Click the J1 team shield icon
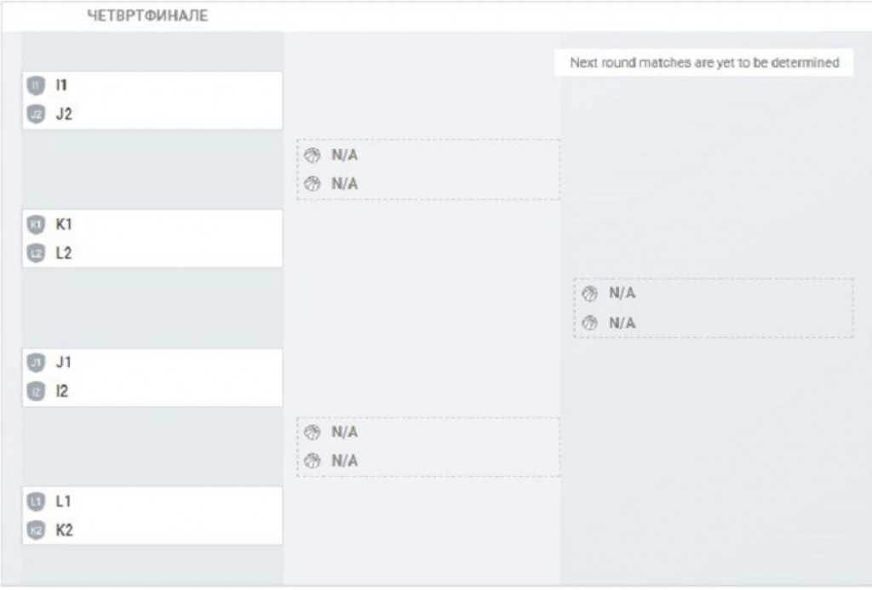 click(x=35, y=363)
